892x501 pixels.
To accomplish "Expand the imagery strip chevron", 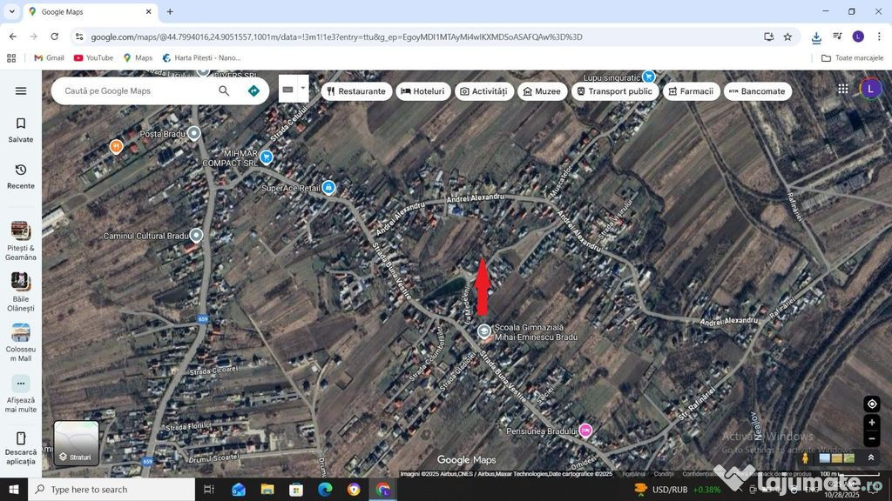I will 870,458.
